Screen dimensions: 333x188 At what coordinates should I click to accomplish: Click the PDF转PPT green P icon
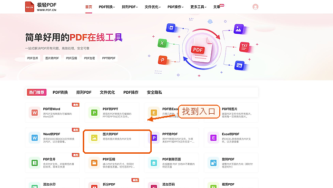pos(94,113)
